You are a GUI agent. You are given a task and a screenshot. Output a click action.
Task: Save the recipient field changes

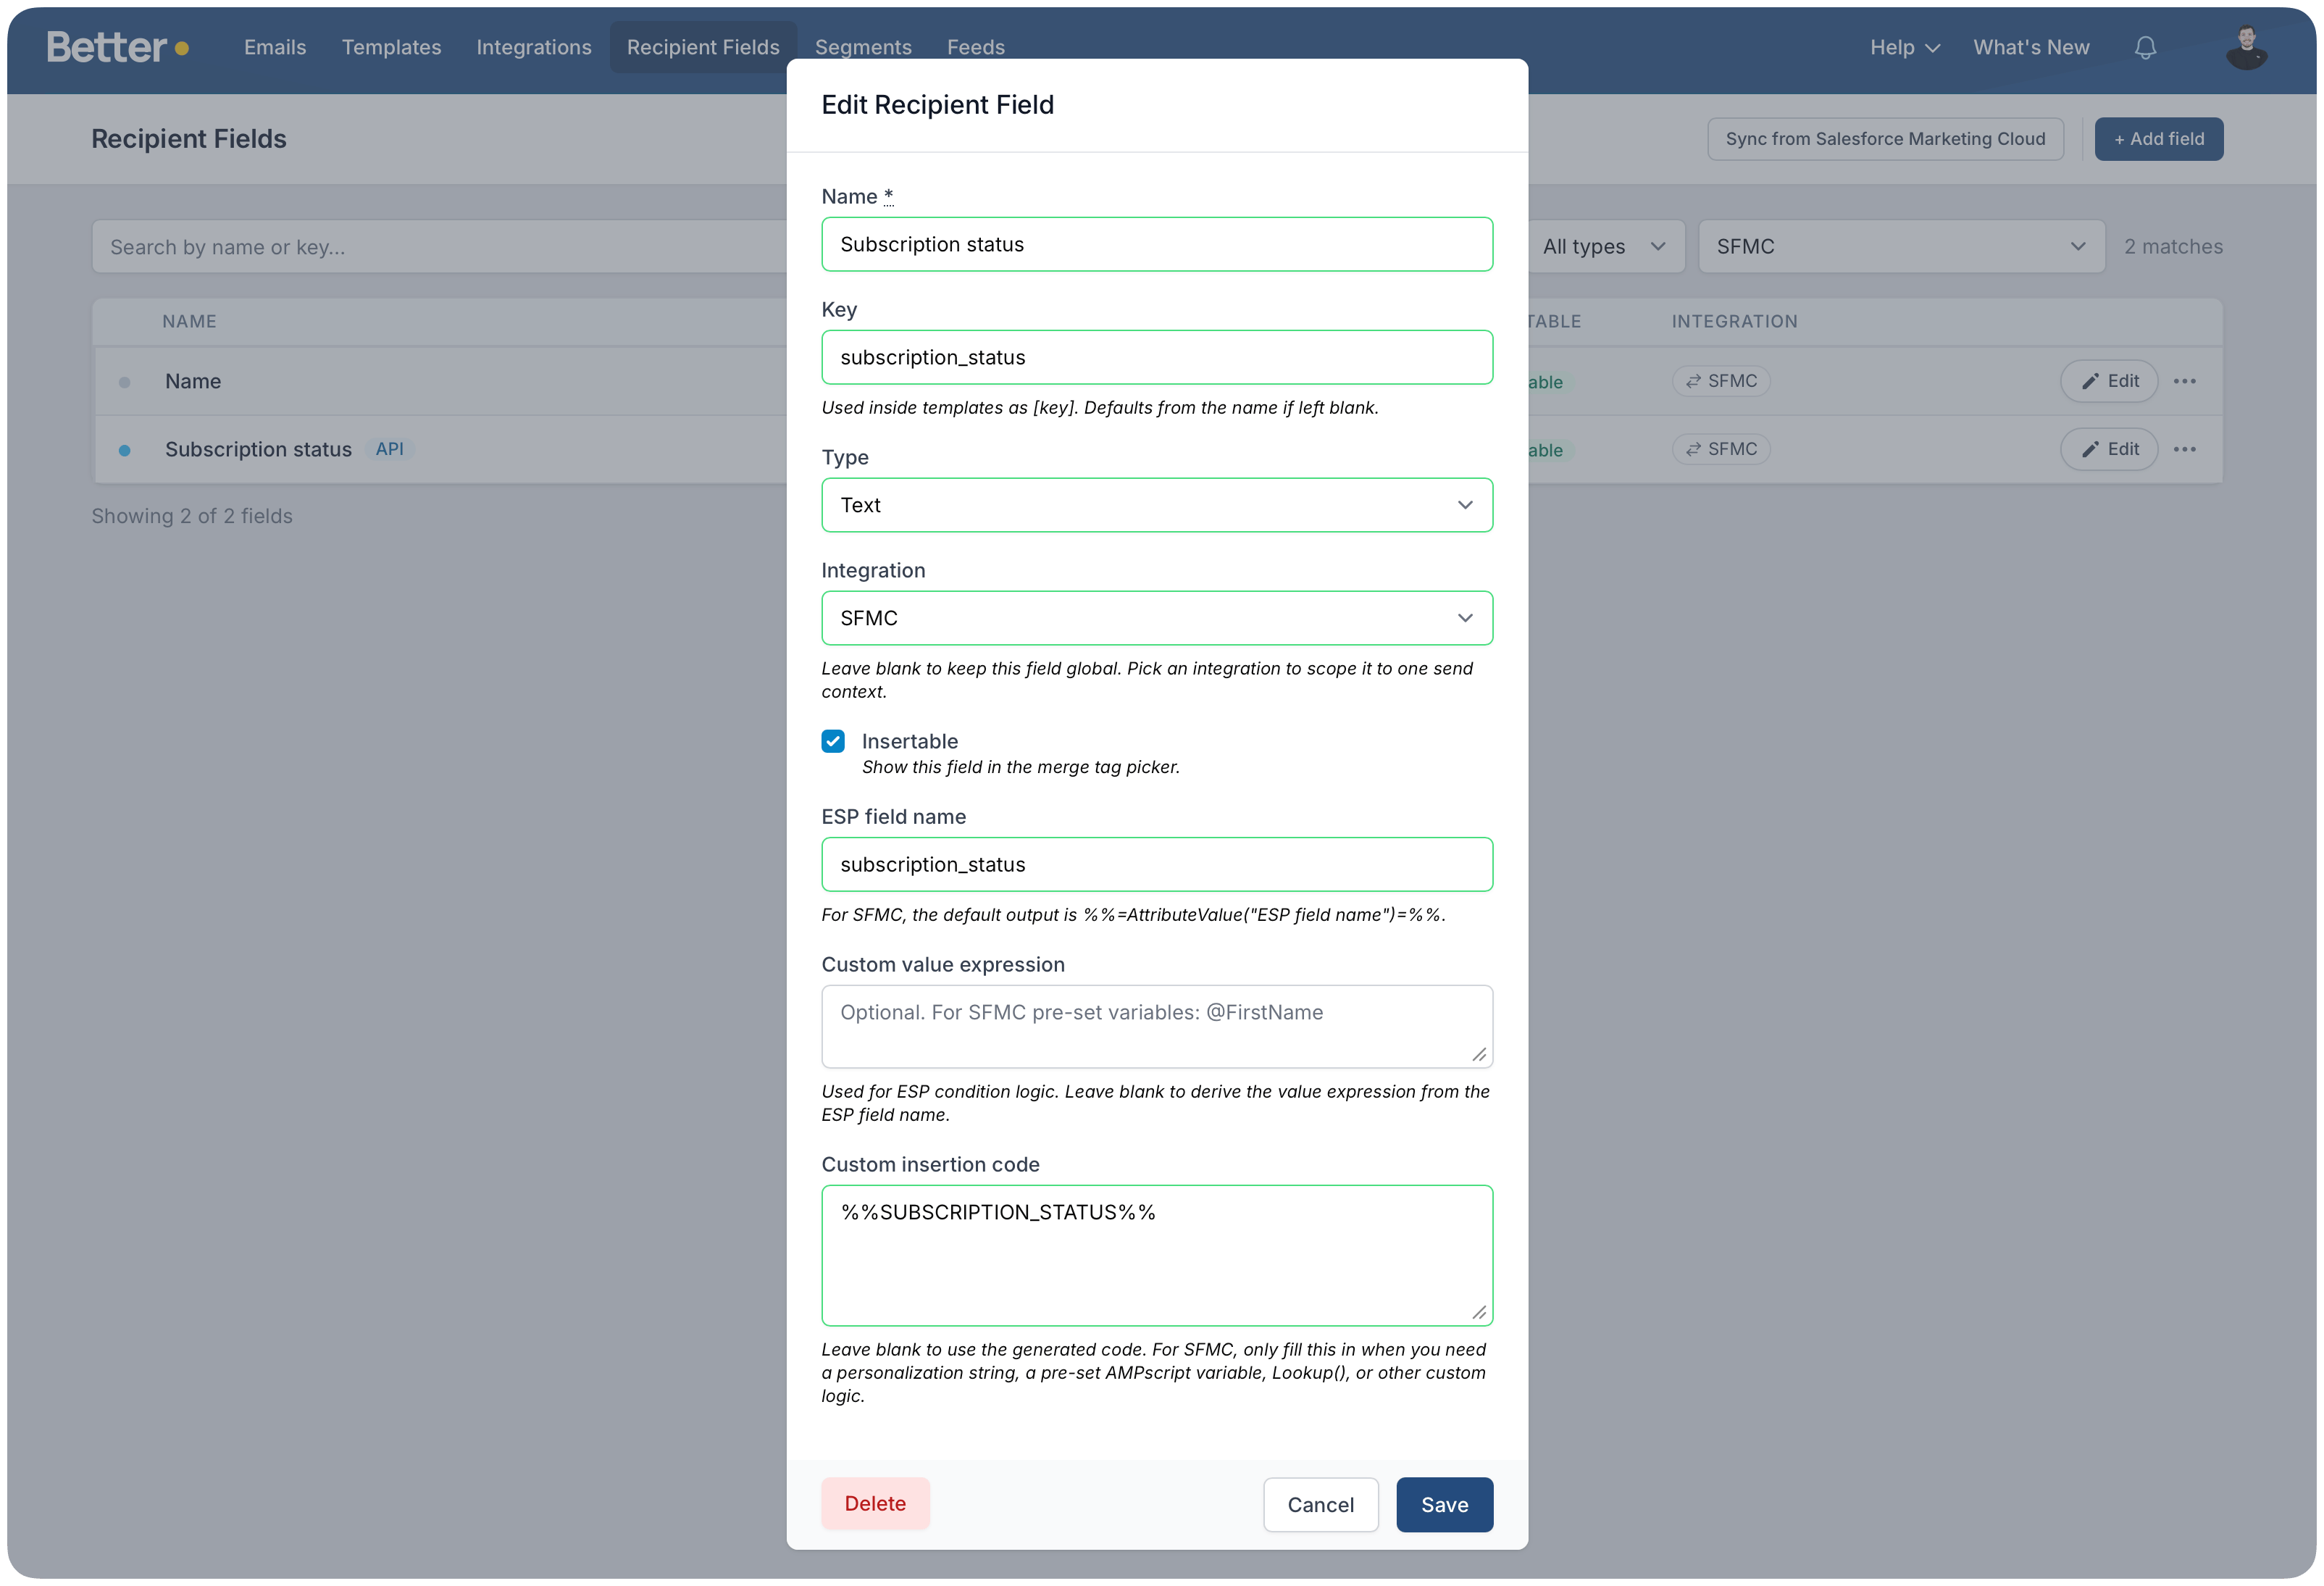click(x=1444, y=1504)
